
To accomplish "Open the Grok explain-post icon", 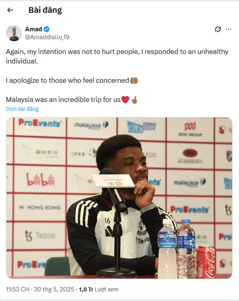I will click(218, 29).
